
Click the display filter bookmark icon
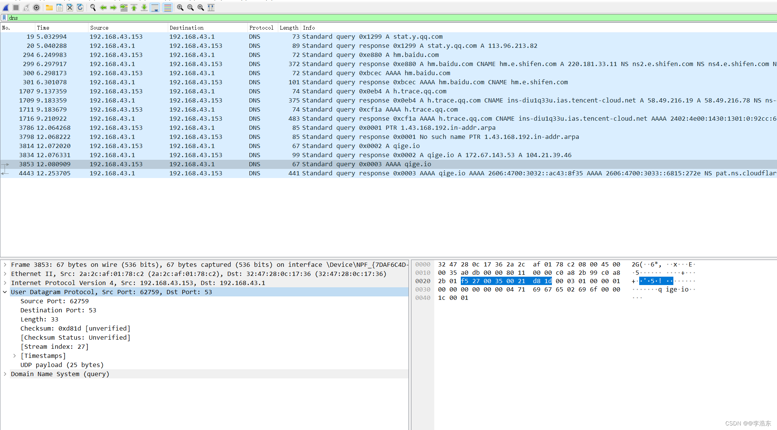tap(4, 18)
